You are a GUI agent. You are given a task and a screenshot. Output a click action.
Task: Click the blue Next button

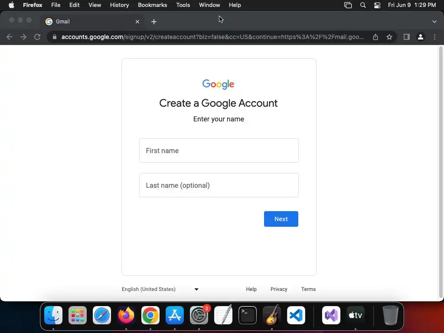(x=281, y=219)
